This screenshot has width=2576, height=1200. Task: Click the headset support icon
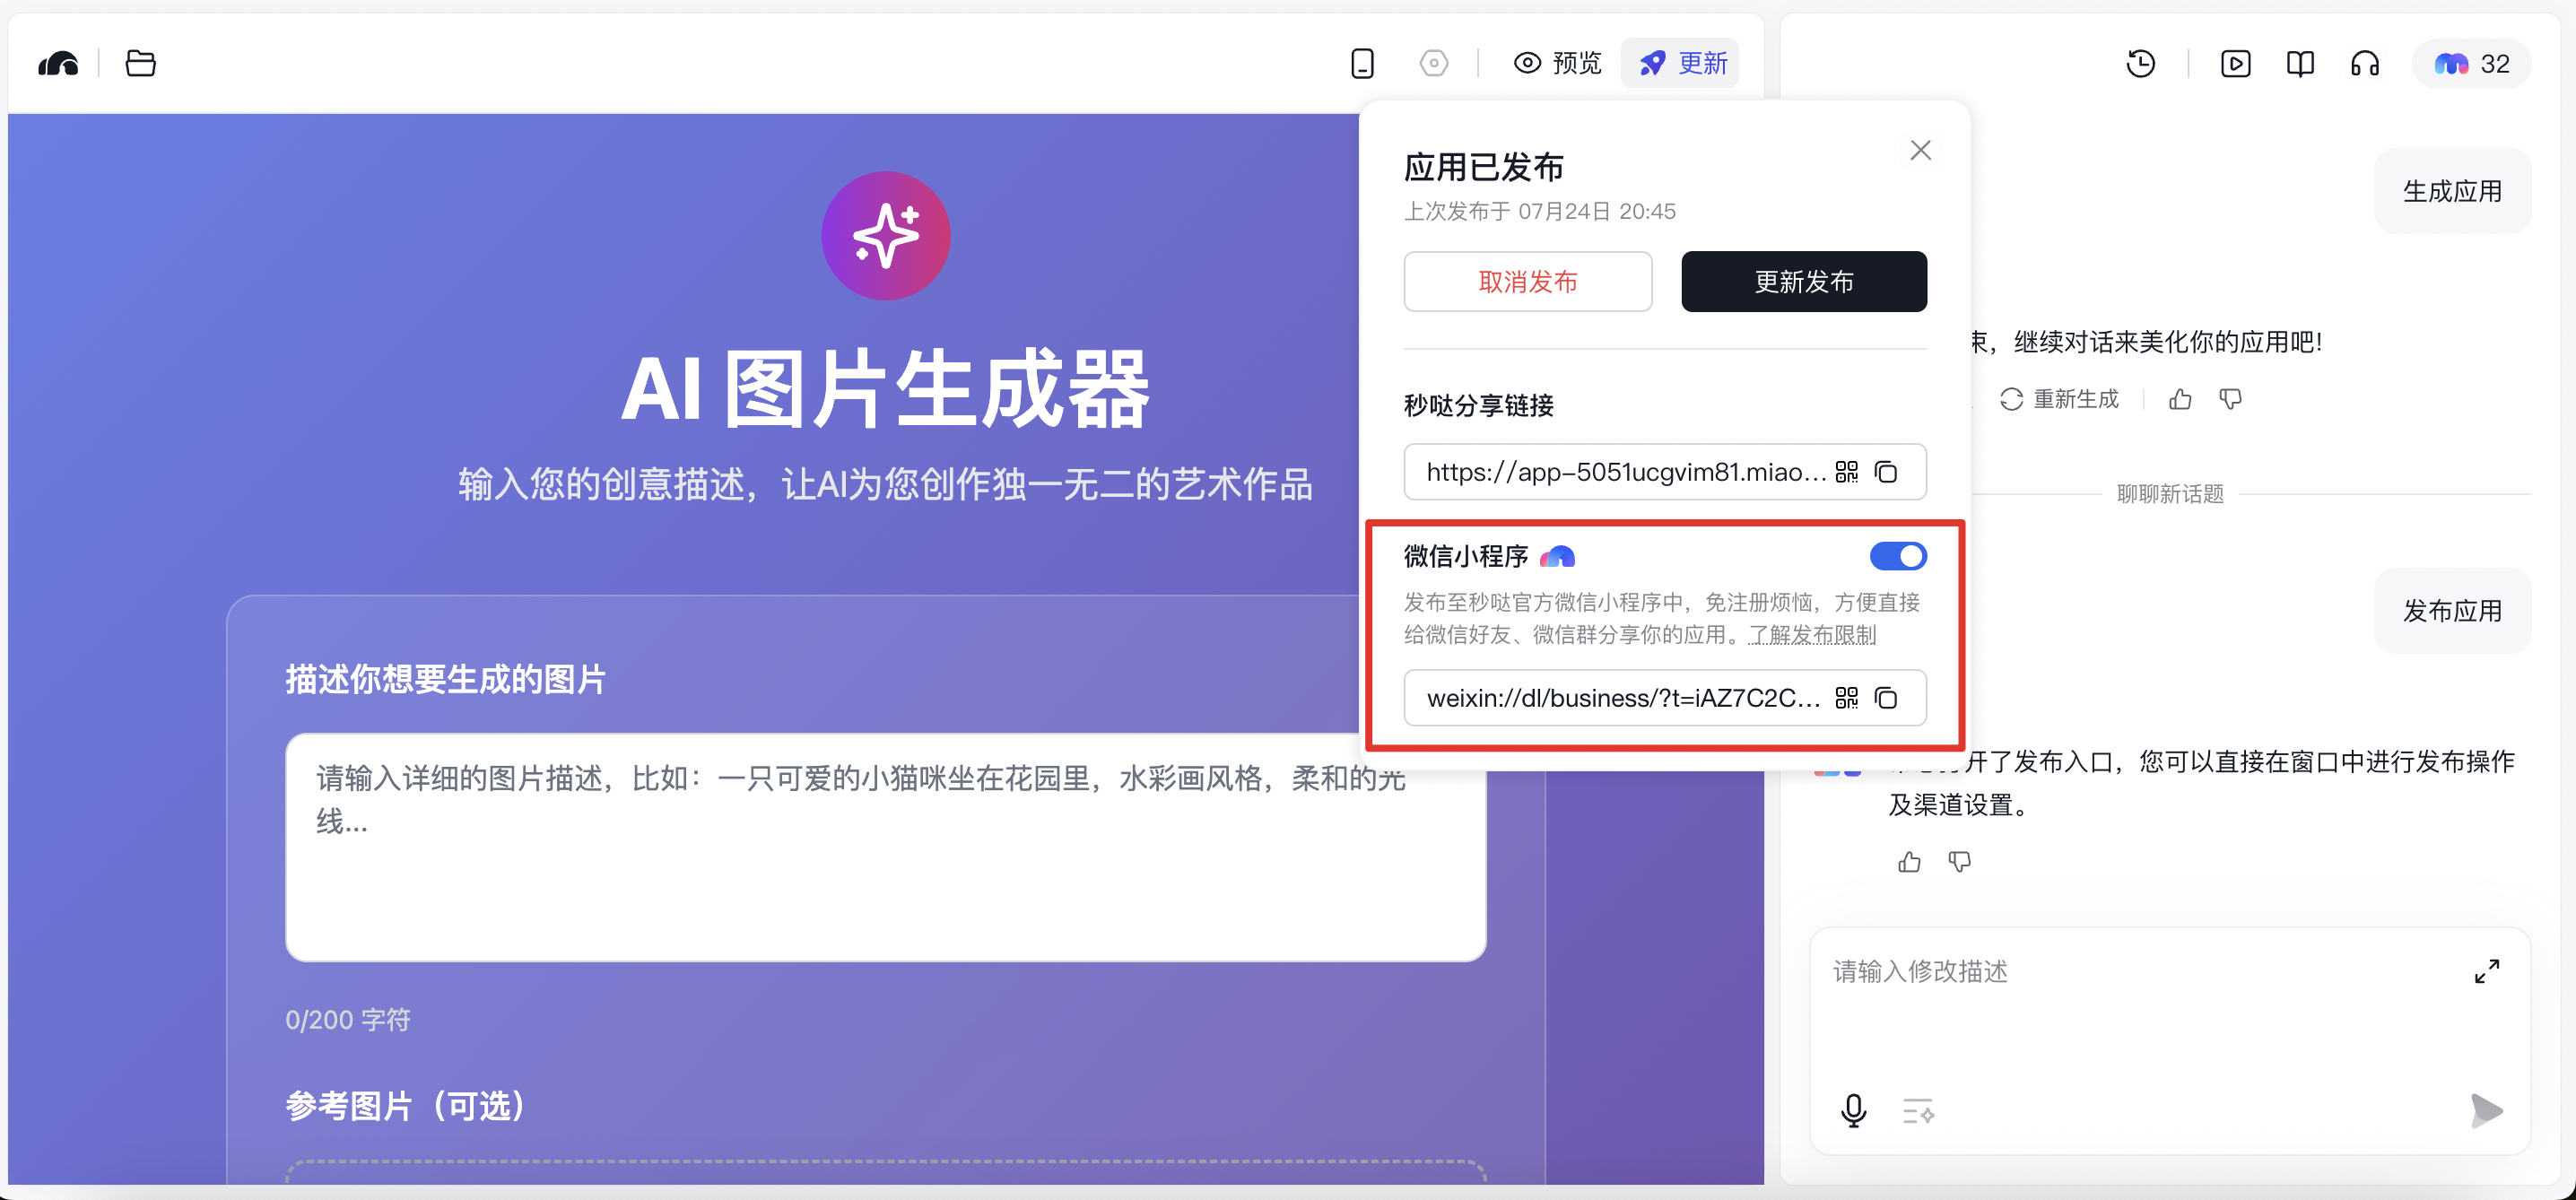pos(2365,64)
